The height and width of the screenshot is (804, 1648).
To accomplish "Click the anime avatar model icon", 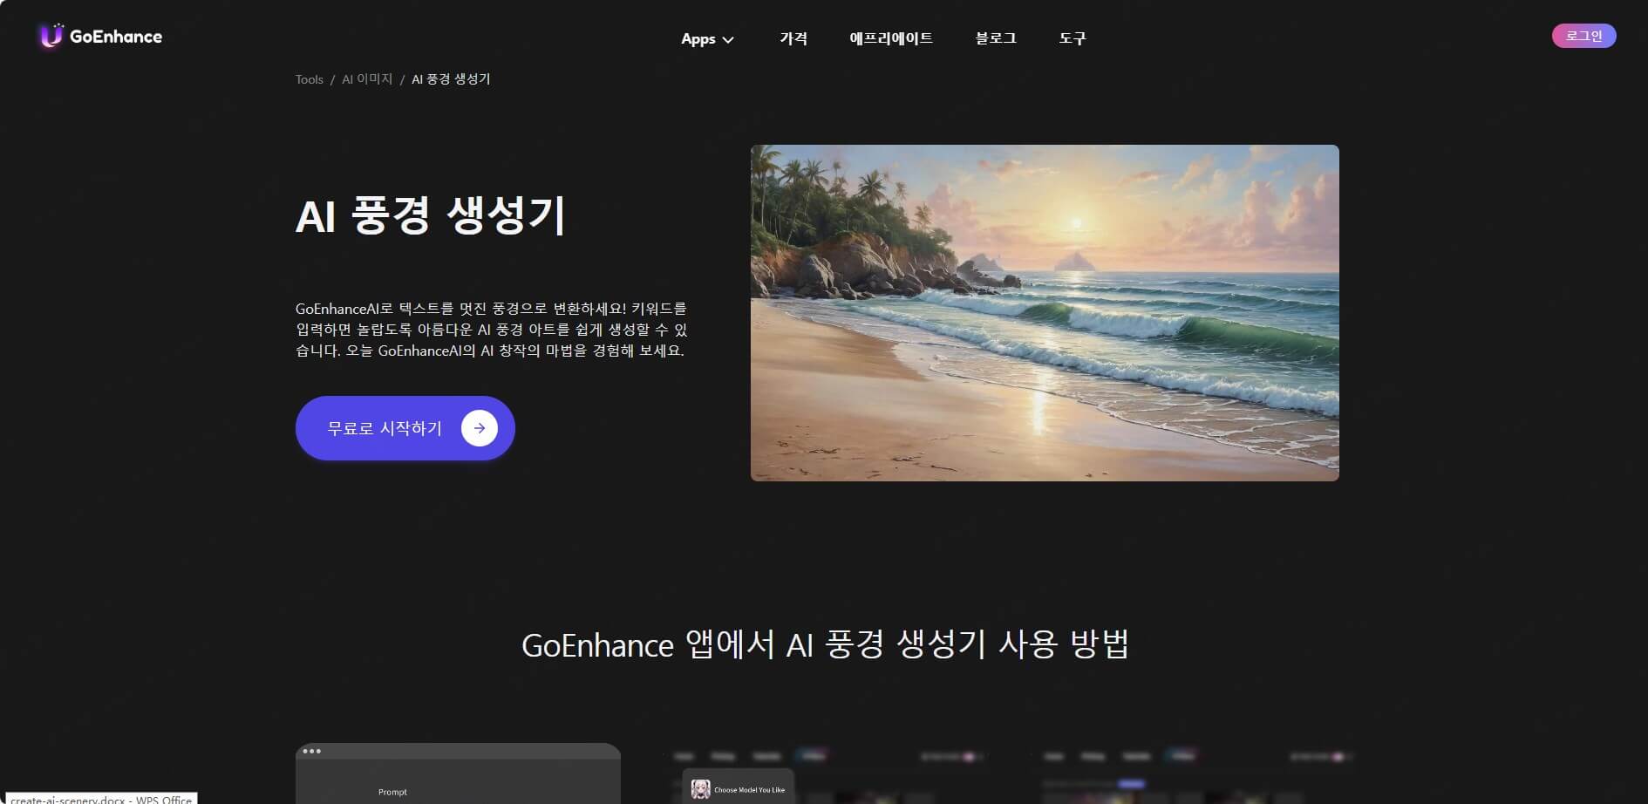I will [x=700, y=789].
